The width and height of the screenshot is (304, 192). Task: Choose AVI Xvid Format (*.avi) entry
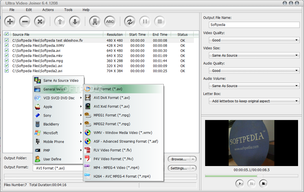[x=123, y=106]
